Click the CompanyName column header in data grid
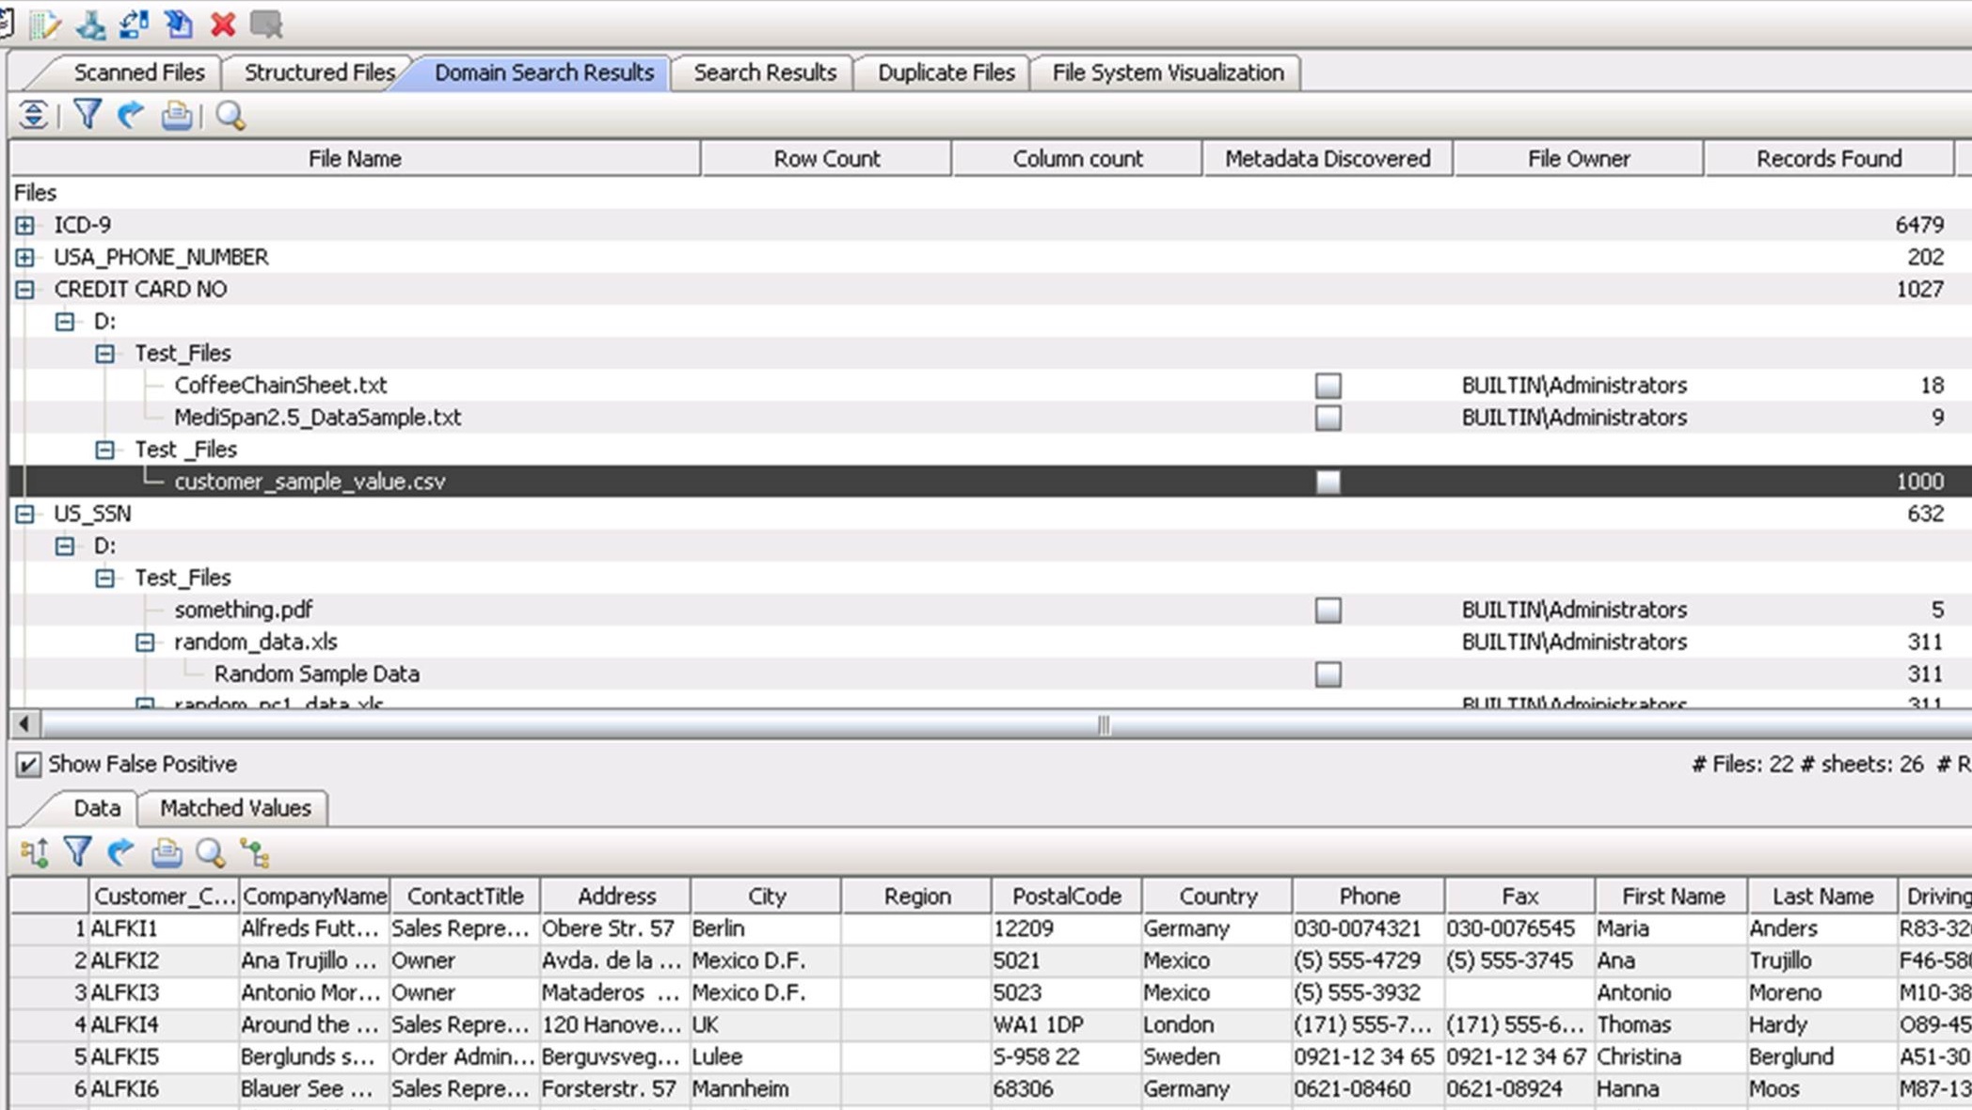This screenshot has width=1972, height=1110. pos(314,896)
